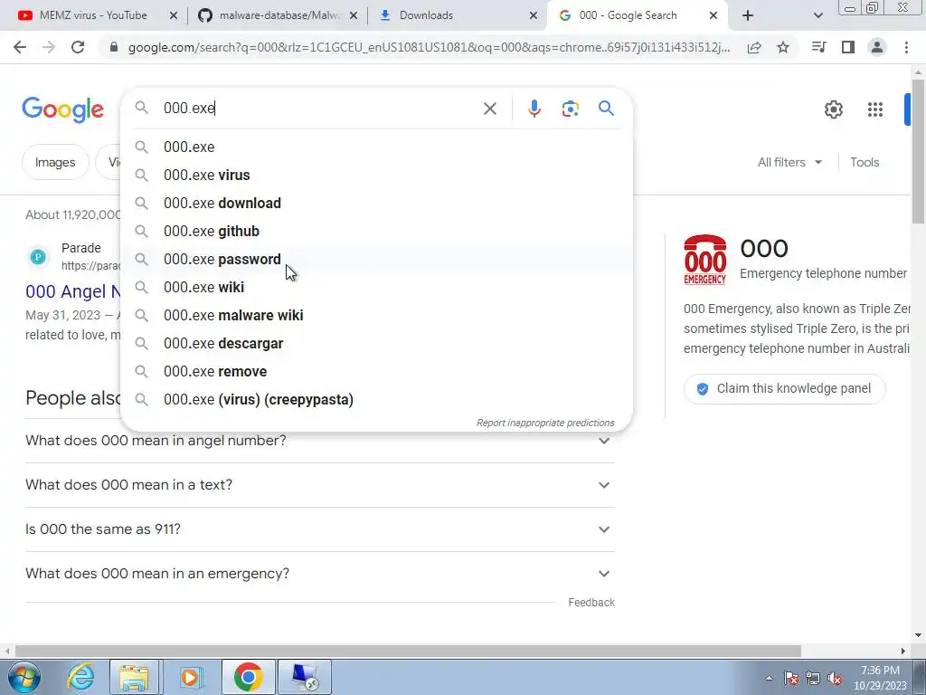Choose suggestion 000.exe github
The image size is (926, 695).
pyautogui.click(x=377, y=231)
